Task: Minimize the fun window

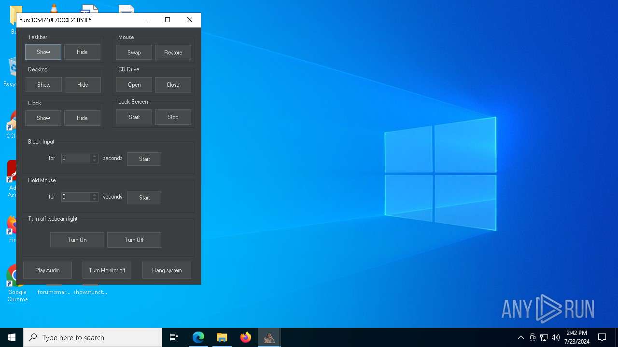Action: pos(146,20)
